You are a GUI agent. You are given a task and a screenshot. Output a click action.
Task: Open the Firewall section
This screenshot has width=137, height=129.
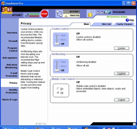click(x=13, y=41)
